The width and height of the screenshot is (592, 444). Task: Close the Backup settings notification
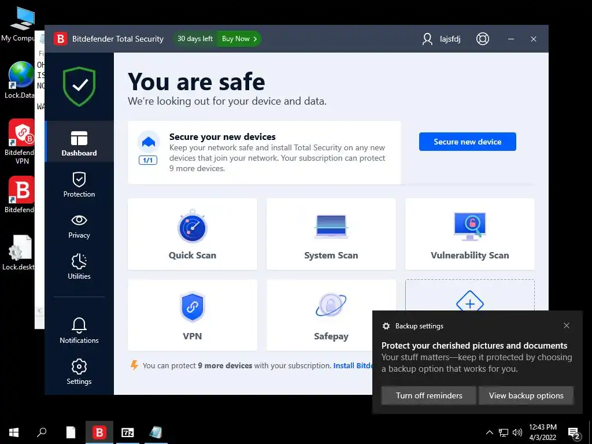pos(567,325)
